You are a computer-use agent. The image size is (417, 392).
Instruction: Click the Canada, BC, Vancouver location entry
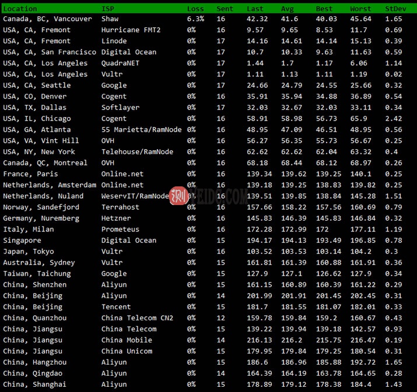click(x=47, y=19)
